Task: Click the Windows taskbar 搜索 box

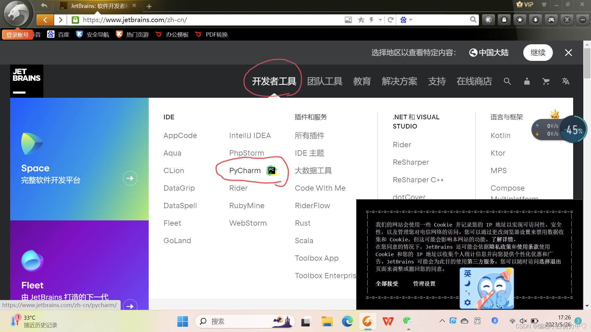Action: 245,321
